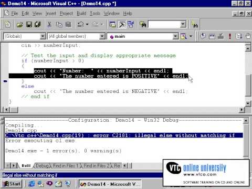Expand the (Globals) class dropdown
Image resolution: width=252 pixels, height=189 pixels.
[x=43, y=36]
